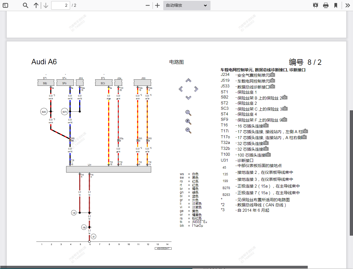
Task: Open the camera photo for component J234
Action: [x=272, y=75]
